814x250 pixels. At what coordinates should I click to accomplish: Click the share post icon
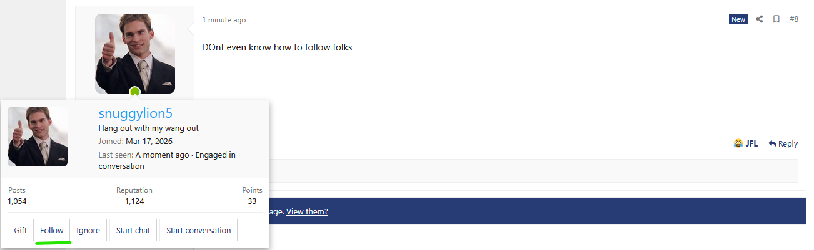(x=760, y=19)
